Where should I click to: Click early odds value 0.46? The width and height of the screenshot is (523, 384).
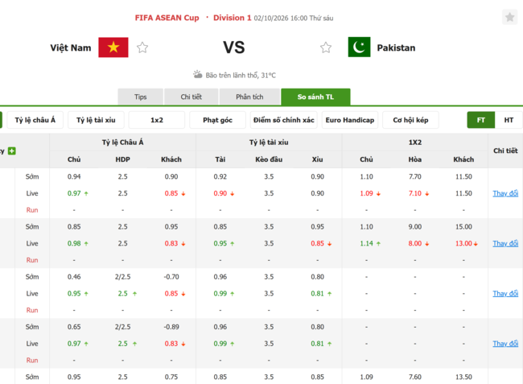tap(74, 277)
